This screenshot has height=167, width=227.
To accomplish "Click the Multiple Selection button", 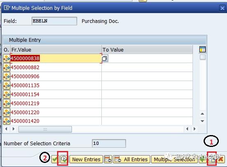I will (x=174, y=159).
